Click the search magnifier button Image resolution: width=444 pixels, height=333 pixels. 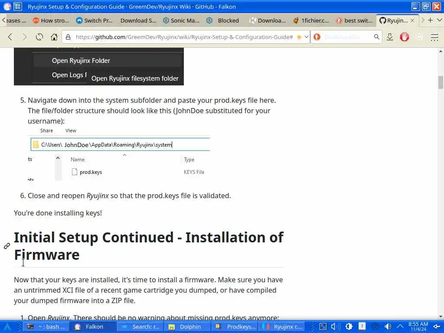[x=377, y=37]
